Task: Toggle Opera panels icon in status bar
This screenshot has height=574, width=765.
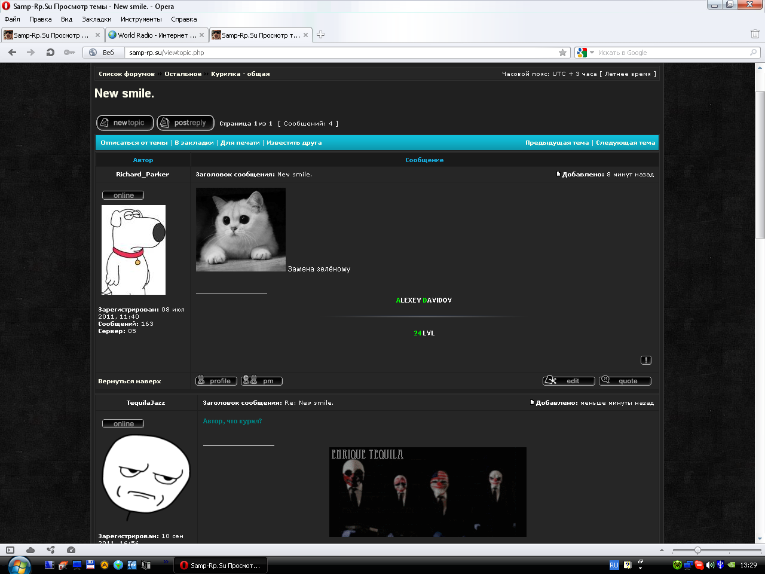Action: click(x=10, y=550)
